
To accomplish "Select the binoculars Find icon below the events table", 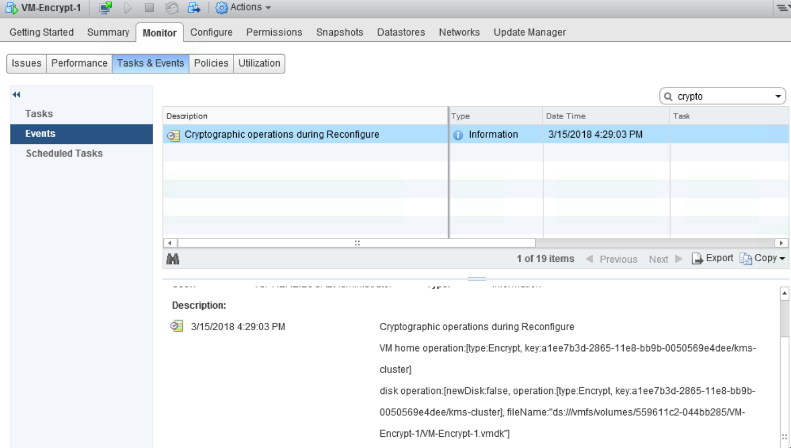I will (172, 258).
